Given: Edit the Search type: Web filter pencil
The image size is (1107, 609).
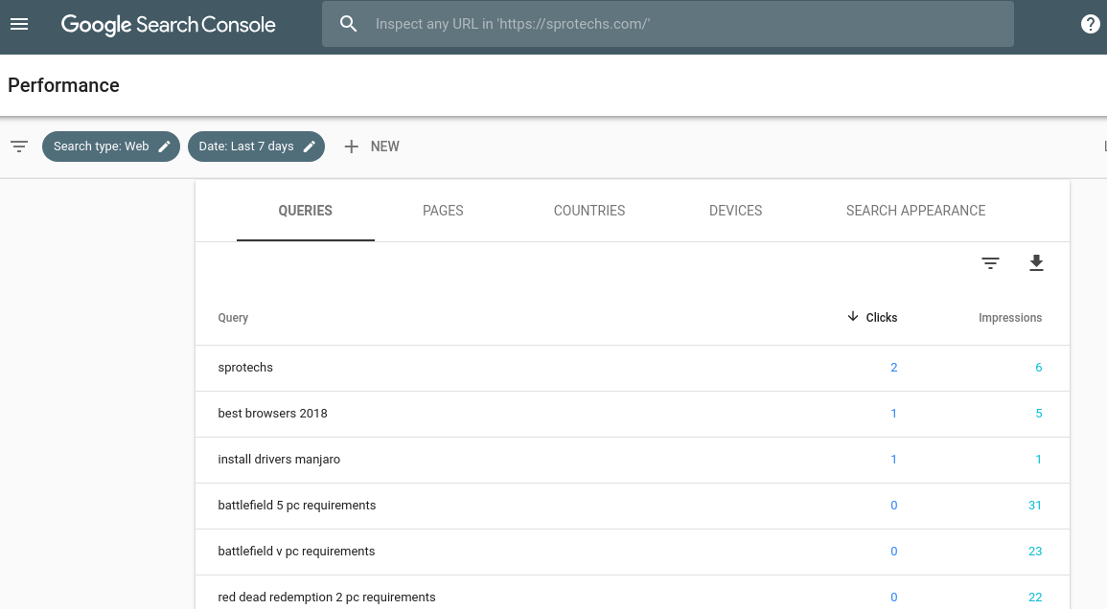Looking at the screenshot, I should 165,147.
